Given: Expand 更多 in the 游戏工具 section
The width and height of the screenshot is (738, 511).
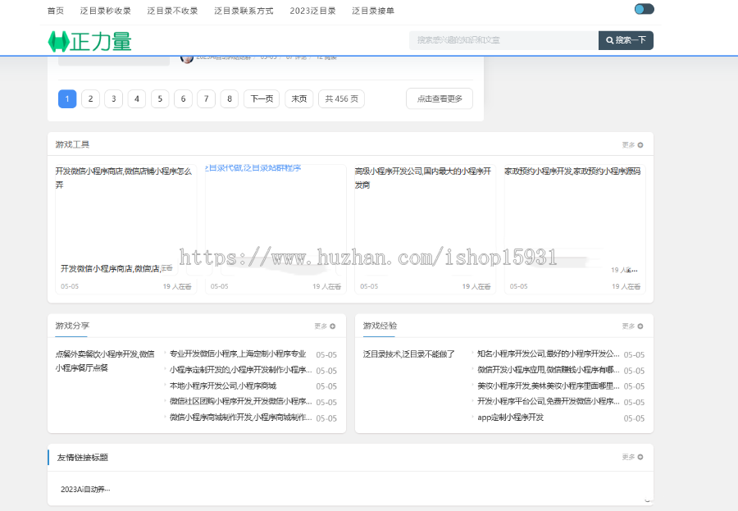Looking at the screenshot, I should tap(632, 145).
